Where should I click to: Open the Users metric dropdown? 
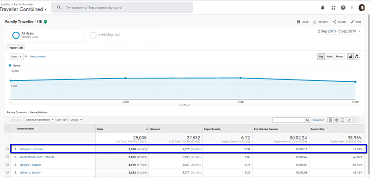click(x=16, y=56)
